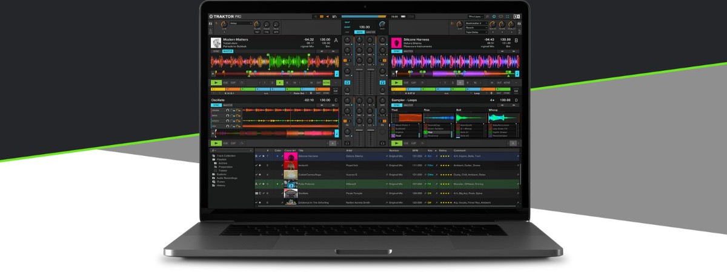Toggle ACTIVE loop button on Deck A
Image resolution: width=727 pixels, height=272 pixels.
tap(327, 82)
